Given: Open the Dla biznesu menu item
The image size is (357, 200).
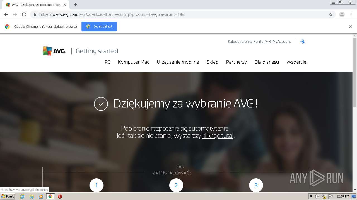Looking at the screenshot, I should (x=267, y=62).
